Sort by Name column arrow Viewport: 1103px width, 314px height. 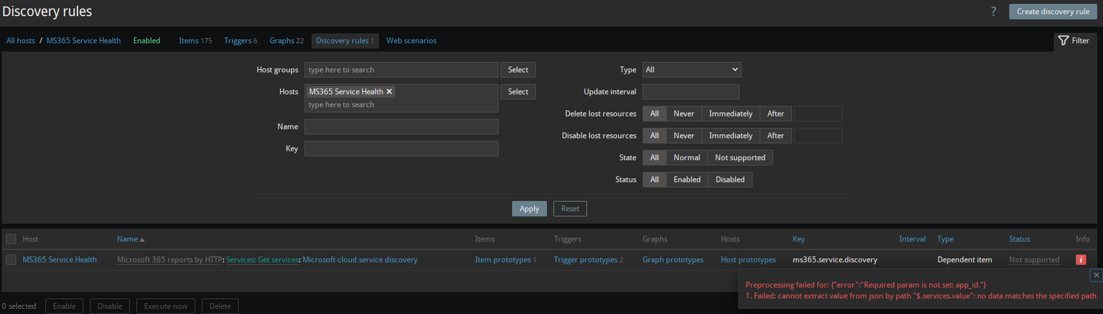pos(142,240)
